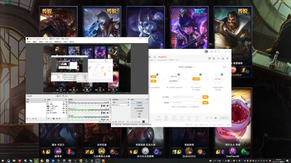Expand speaker options arrow in streaming app bottom bar
This screenshot has width=291, height=163.
pyautogui.click(x=200, y=117)
